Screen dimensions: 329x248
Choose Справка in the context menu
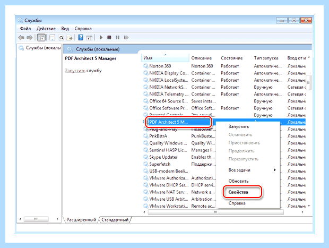(x=237, y=203)
